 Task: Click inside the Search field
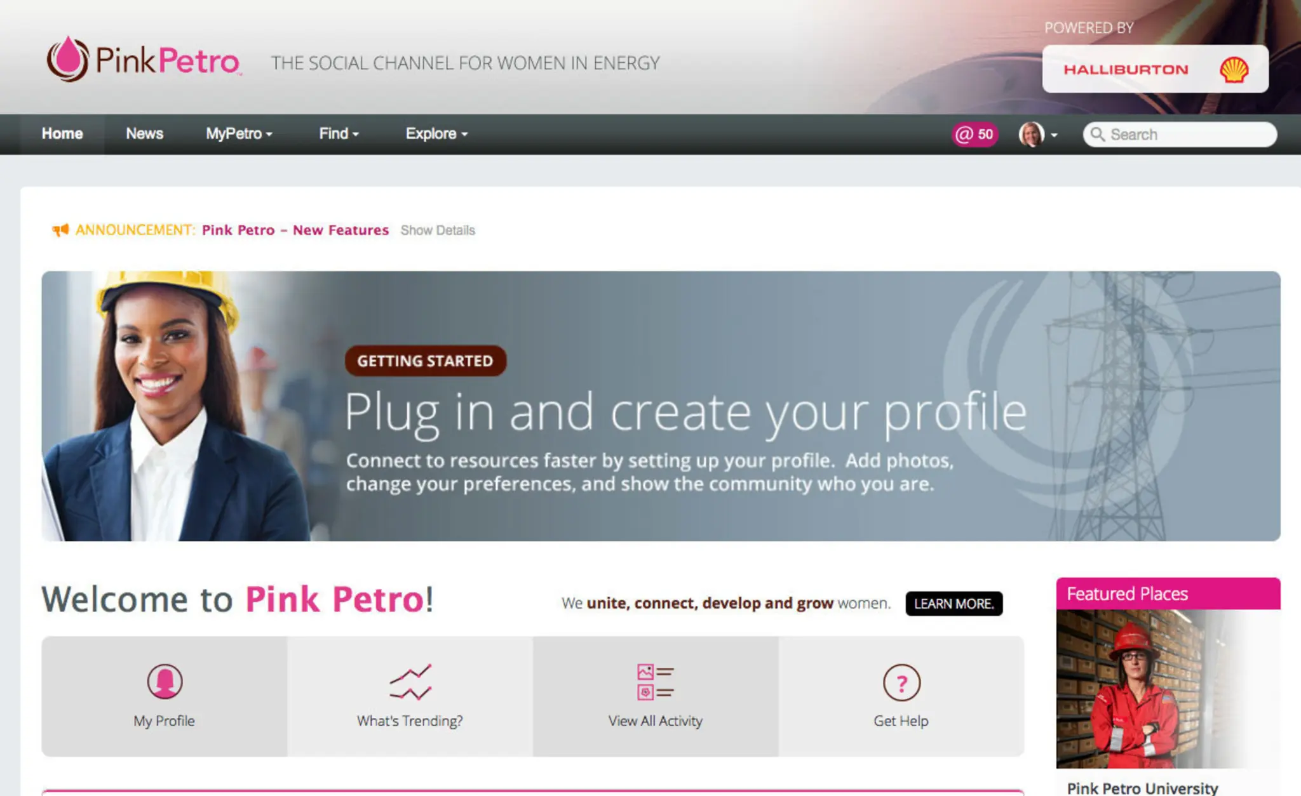click(1188, 134)
